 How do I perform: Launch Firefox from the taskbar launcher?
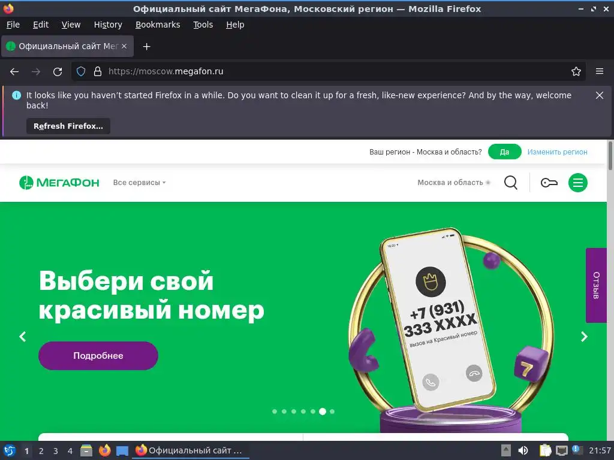pyautogui.click(x=104, y=450)
